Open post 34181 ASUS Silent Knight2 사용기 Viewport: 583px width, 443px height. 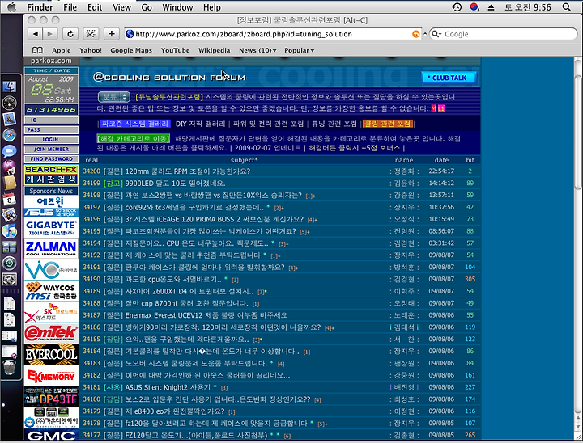168,387
